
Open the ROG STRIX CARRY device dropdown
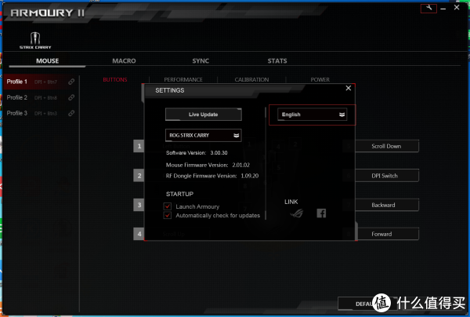203,136
